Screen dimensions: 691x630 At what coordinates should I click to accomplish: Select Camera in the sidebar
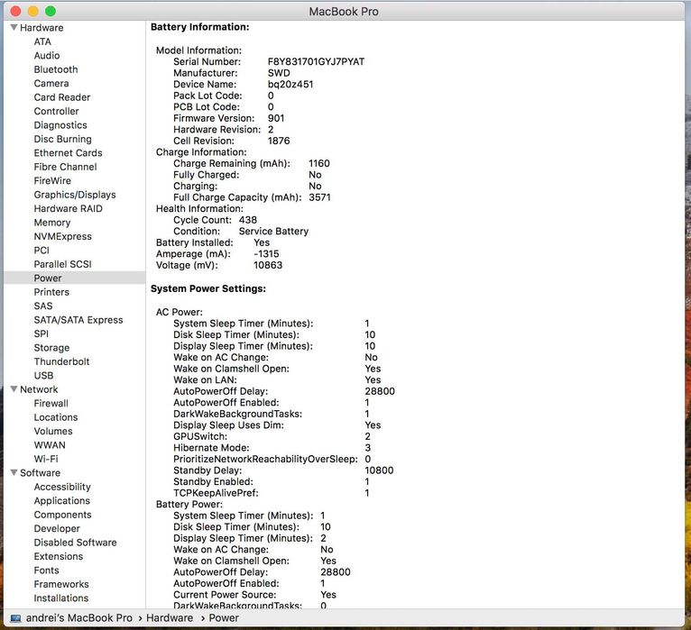(51, 83)
